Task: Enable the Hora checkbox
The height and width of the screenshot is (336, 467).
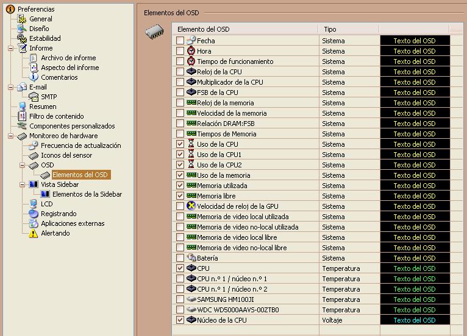Action: point(180,51)
